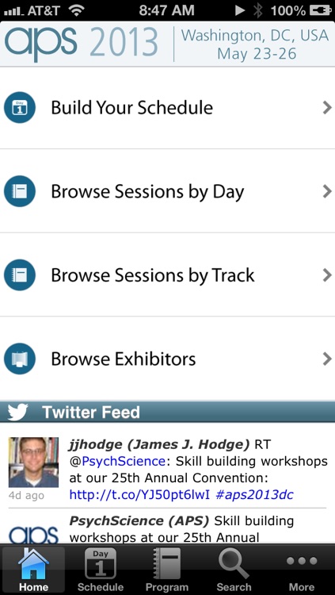This screenshot has width=335, height=595.
Task: Tap the Bluetooth status icon
Action: coord(258,10)
